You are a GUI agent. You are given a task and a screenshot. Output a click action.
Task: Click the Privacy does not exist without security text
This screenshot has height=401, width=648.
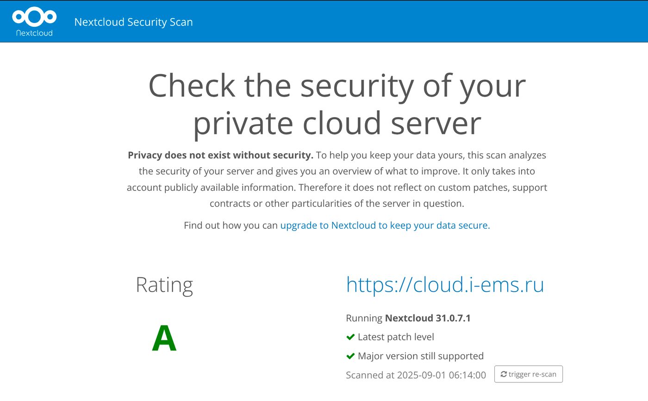[220, 155]
